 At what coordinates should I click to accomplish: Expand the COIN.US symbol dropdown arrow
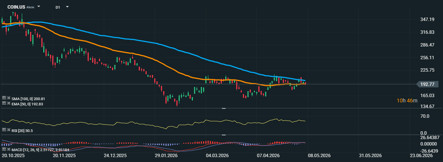[39, 6]
